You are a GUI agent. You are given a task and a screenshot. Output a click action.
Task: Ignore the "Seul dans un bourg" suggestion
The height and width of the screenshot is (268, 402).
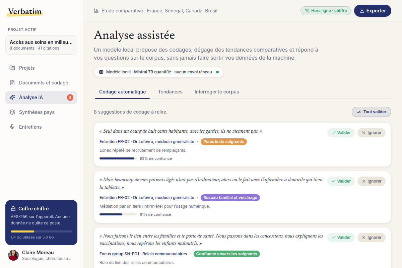tap(372, 133)
